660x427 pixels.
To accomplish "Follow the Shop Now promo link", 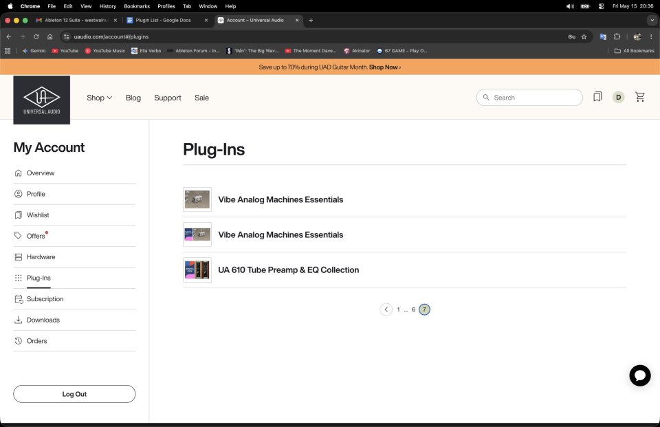I will [385, 67].
